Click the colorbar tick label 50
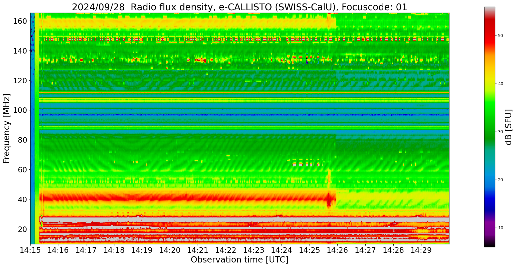 (x=500, y=36)
